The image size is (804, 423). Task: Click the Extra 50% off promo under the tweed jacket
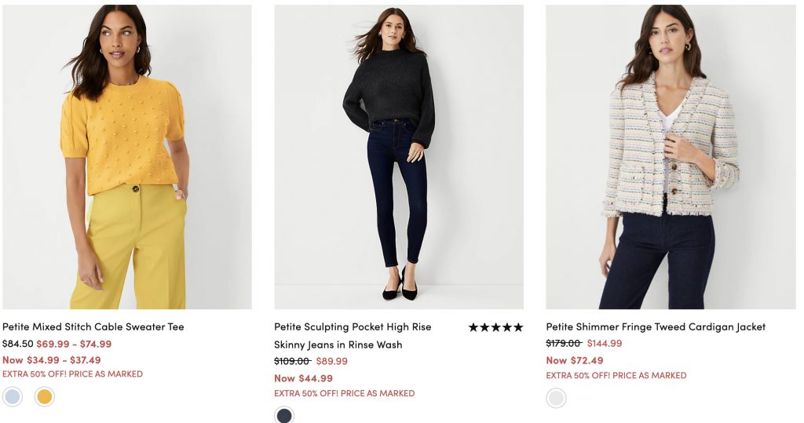coord(616,375)
